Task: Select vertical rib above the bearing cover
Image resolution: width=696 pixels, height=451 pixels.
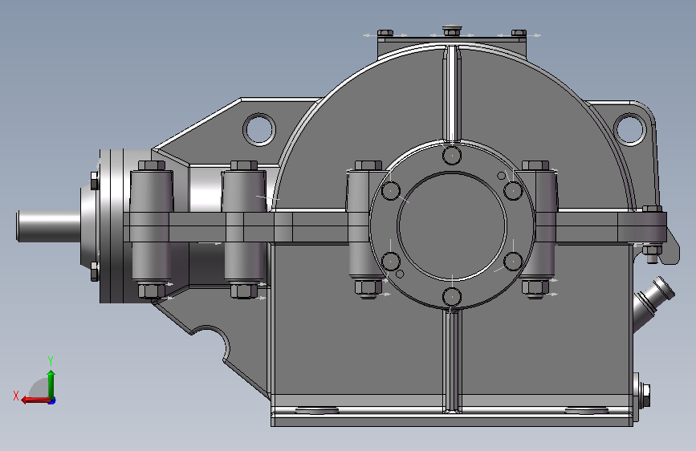Action: click(x=452, y=93)
